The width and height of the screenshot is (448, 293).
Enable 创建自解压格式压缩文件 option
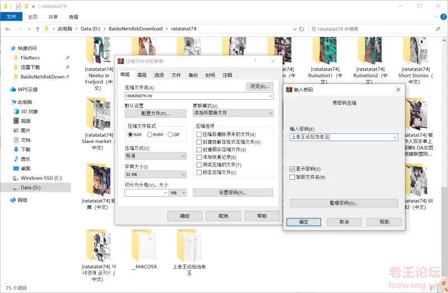coord(199,142)
